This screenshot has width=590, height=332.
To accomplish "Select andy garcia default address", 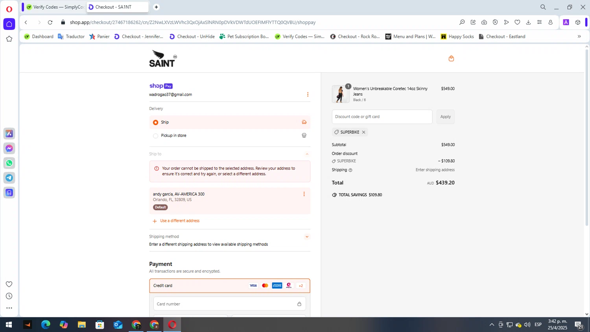I will (230, 201).
